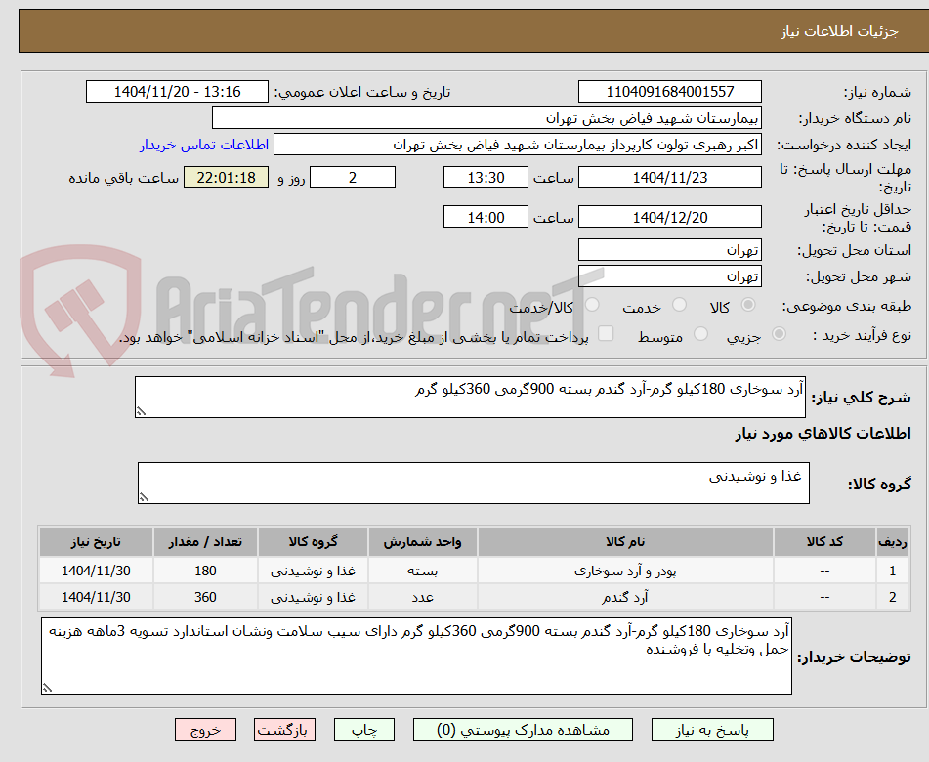Select the کالا/خدمت radio button
The image size is (929, 762).
(592, 305)
